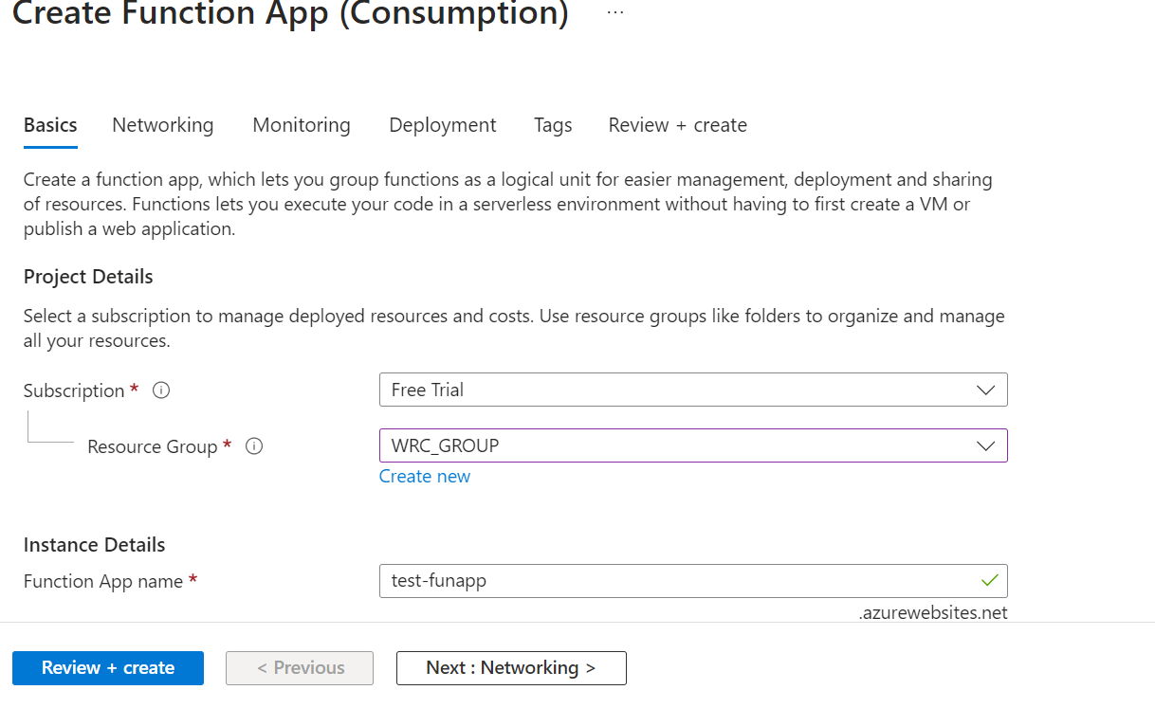
Task: Switch to the Networking tab
Action: coord(163,125)
